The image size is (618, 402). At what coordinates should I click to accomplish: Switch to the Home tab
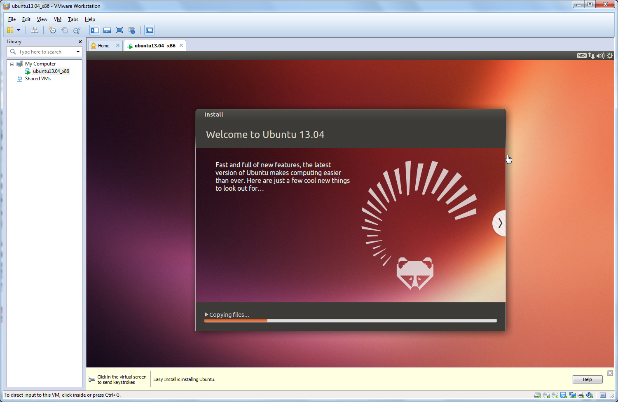click(103, 46)
